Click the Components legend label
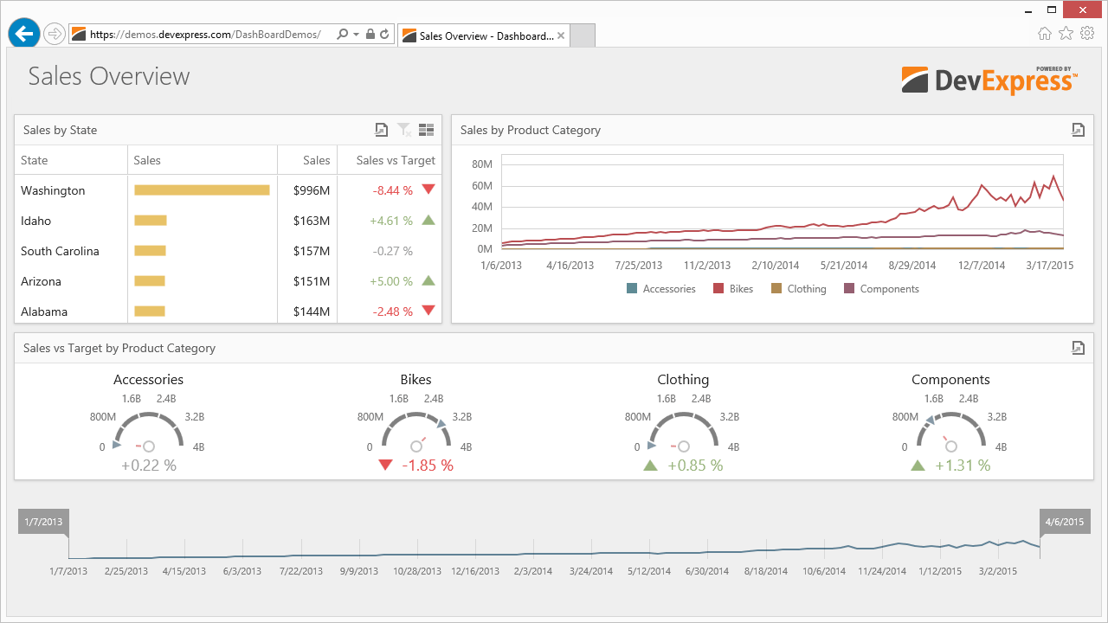1108x623 pixels. [890, 289]
